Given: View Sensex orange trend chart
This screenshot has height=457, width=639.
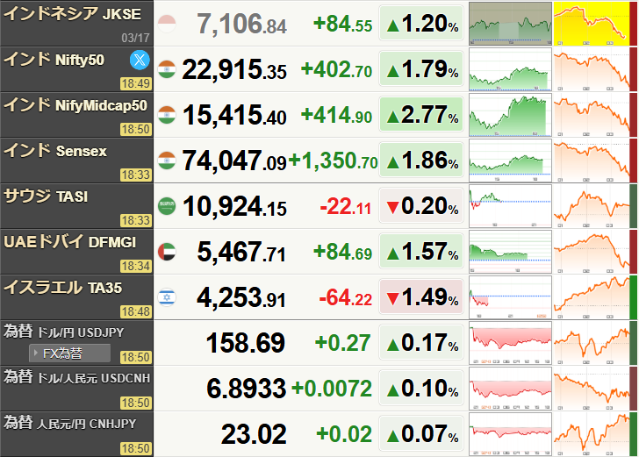Looking at the screenshot, I should pyautogui.click(x=592, y=161).
